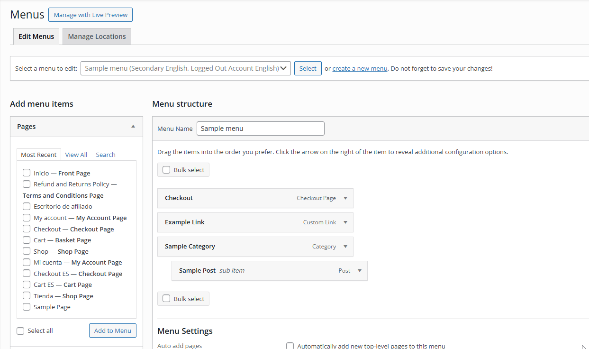Check the Inicio Front Page checkbox
Viewport: 589px width, 349px height.
coord(27,173)
